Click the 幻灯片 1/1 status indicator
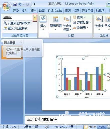The height and width of the screenshot is (129, 110). [x=10, y=127]
